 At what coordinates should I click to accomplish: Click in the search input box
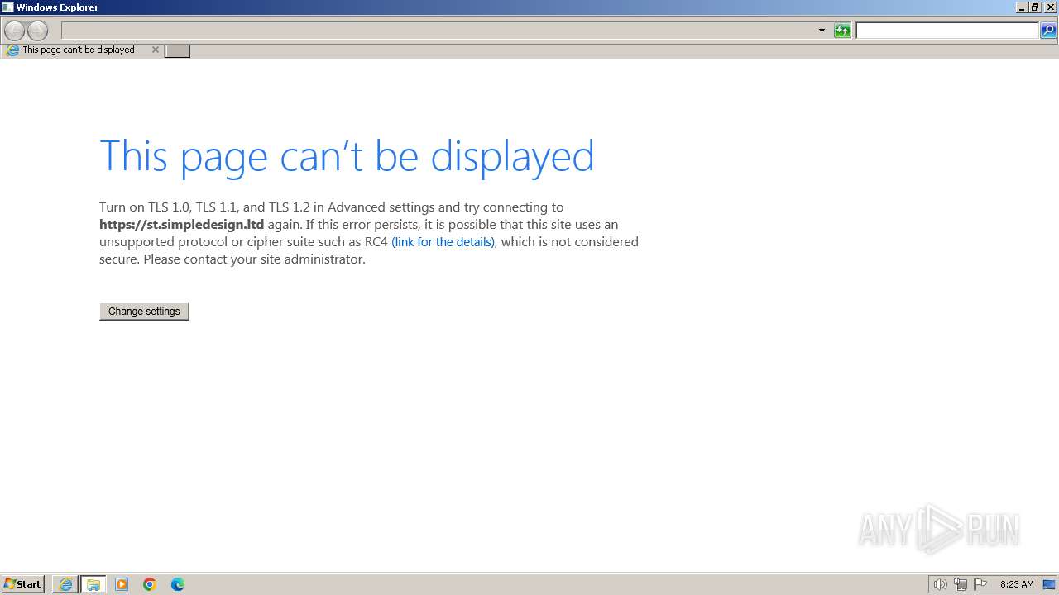pos(947,31)
